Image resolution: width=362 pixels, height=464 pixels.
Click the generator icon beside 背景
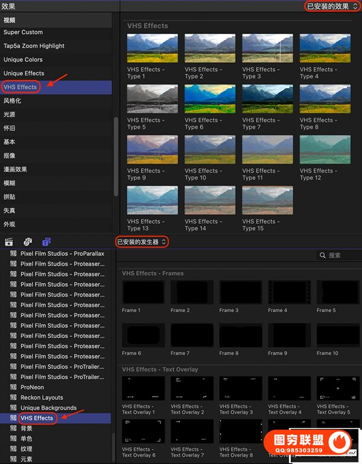point(13,428)
